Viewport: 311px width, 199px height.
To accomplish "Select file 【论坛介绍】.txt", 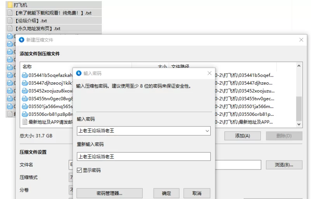I will [31, 21].
